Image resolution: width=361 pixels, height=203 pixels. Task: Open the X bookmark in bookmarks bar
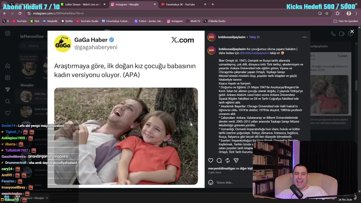tap(6, 21)
